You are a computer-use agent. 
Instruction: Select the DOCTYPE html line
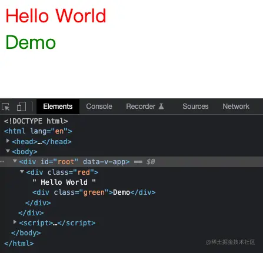(36, 121)
